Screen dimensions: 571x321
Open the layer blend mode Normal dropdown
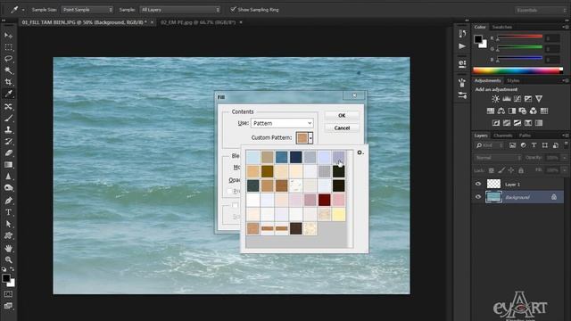coord(498,158)
